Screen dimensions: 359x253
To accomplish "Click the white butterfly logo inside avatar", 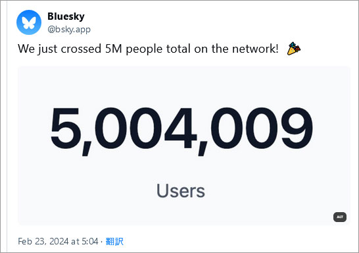I will [29, 23].
